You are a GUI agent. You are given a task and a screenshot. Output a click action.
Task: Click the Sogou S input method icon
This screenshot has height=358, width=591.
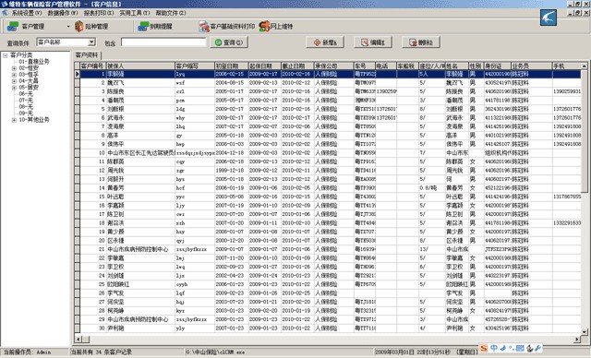484,349
